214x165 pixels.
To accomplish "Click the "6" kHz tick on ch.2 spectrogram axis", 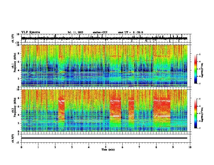I will click(x=19, y=106).
